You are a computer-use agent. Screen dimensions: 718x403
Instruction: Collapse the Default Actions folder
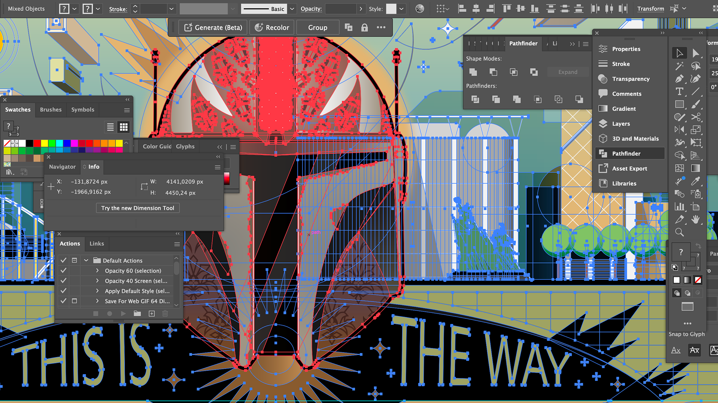(86, 260)
